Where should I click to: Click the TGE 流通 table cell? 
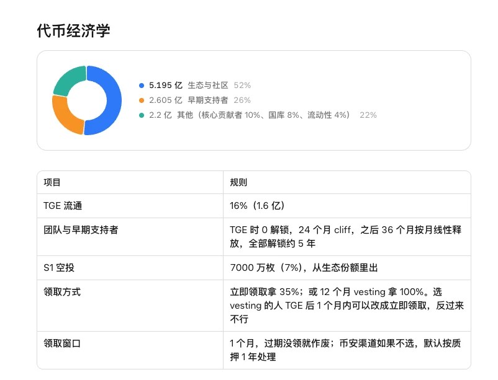tap(130, 206)
